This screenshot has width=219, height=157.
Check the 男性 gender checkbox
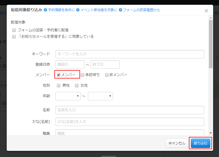coord(59,85)
